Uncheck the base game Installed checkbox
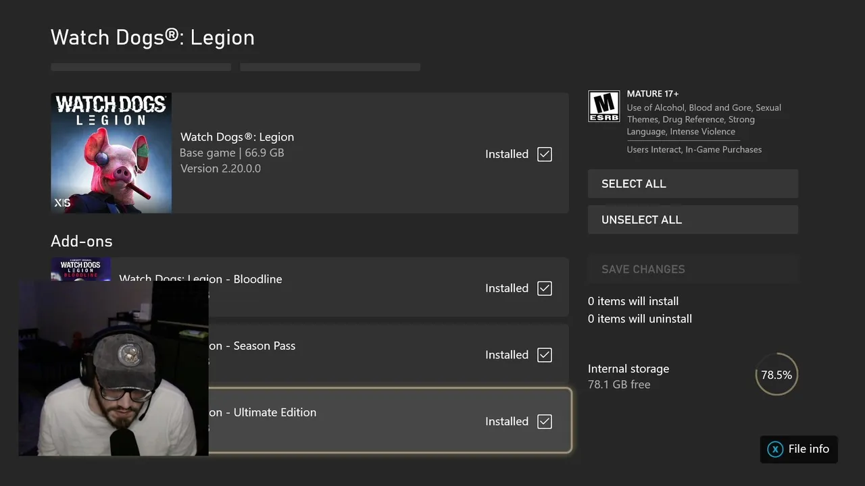865x486 pixels. click(x=545, y=154)
